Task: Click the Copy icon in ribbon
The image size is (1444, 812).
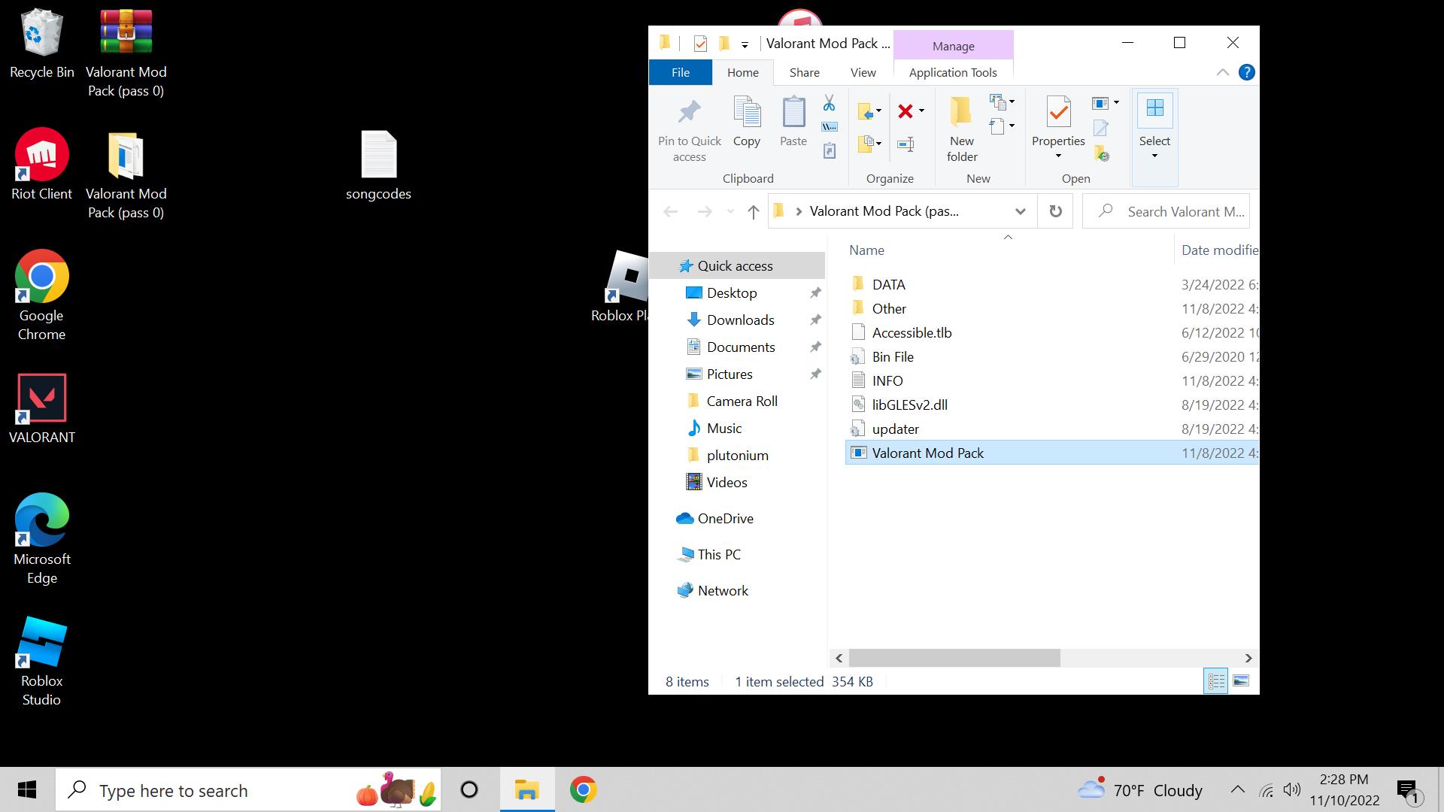Action: 747,120
